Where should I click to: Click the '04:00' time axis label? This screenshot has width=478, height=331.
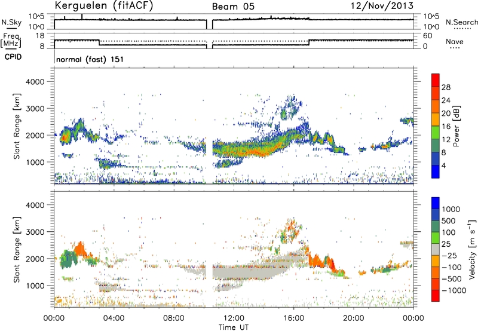point(114,318)
